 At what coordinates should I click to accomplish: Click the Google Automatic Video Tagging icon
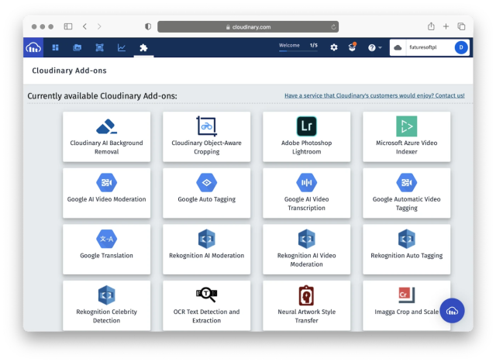406,183
